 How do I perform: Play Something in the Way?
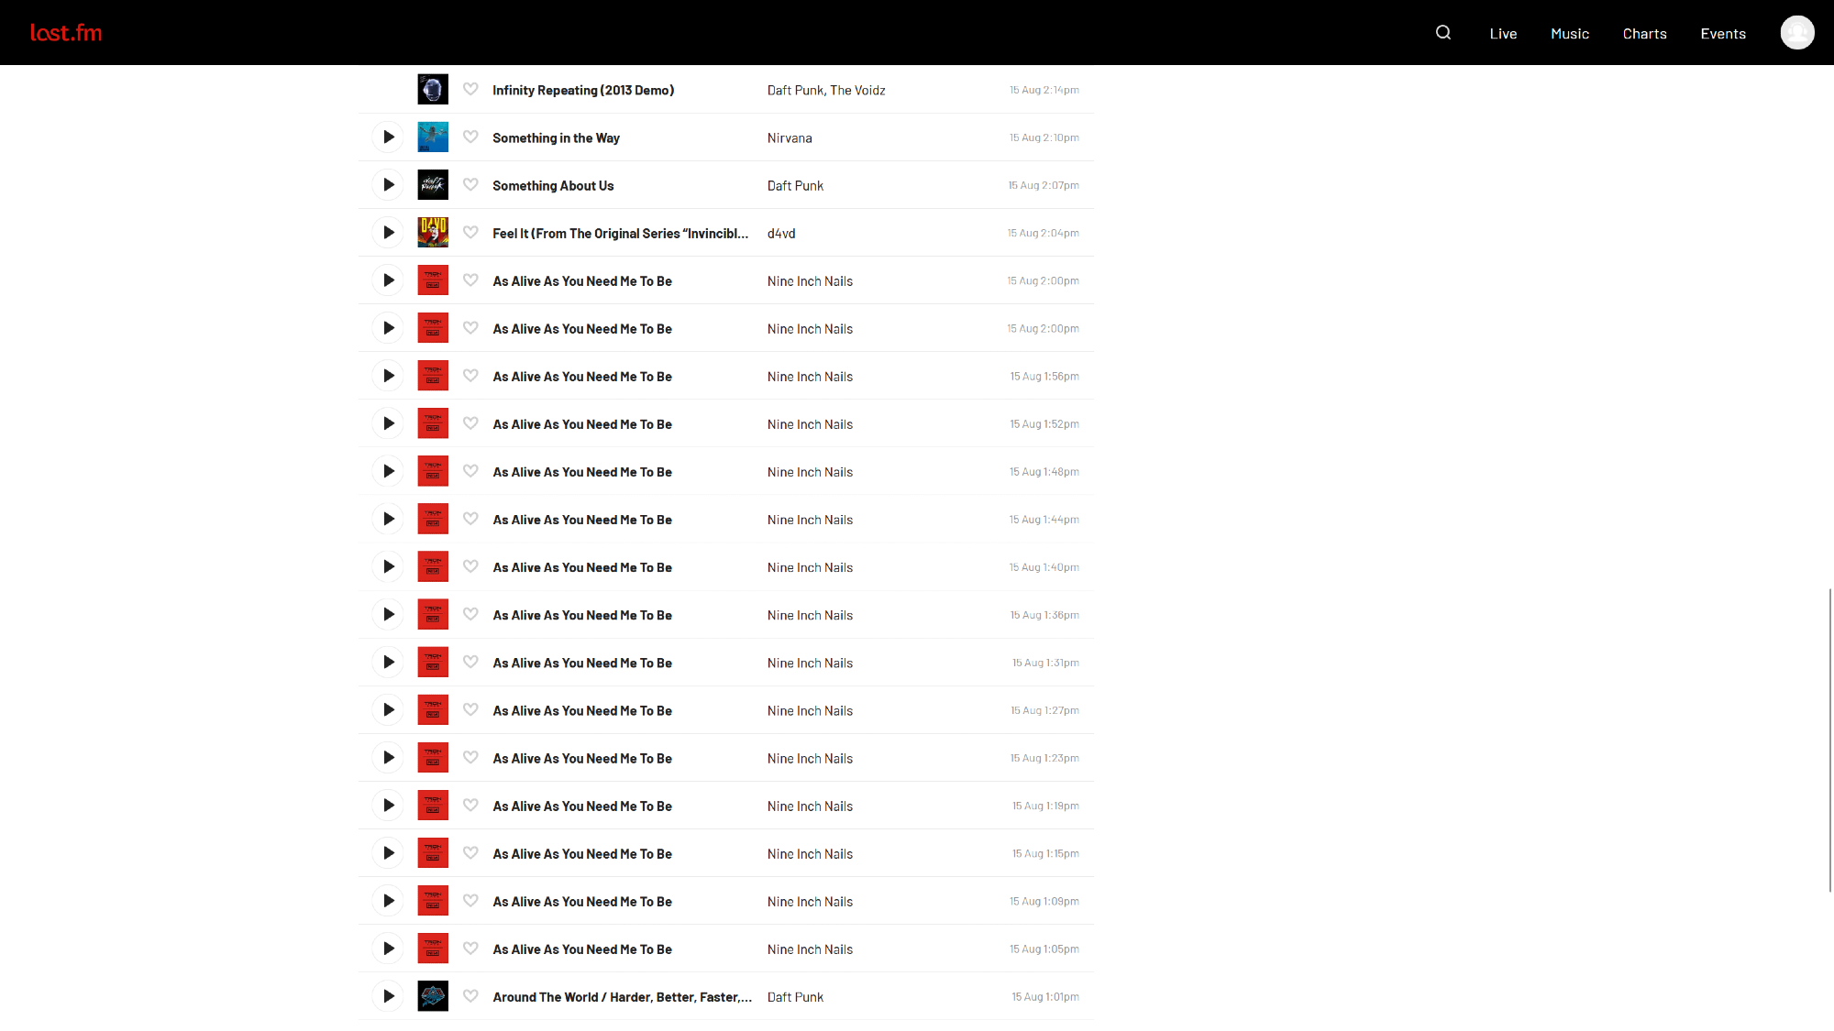point(388,137)
